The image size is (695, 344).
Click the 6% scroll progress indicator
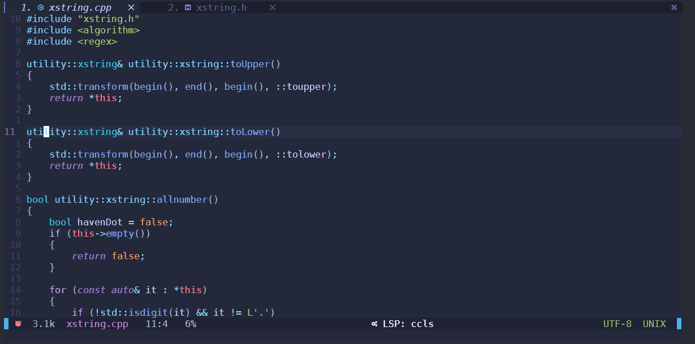[189, 324]
